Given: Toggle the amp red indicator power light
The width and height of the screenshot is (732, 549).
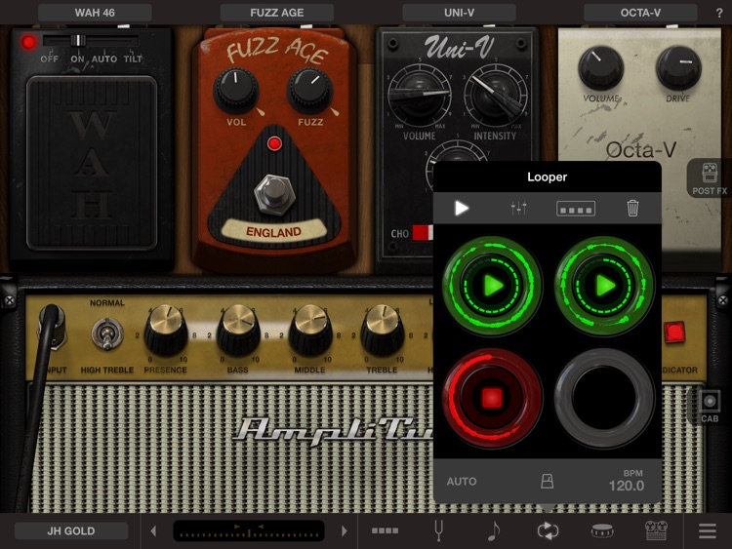Looking at the screenshot, I should pos(674,333).
